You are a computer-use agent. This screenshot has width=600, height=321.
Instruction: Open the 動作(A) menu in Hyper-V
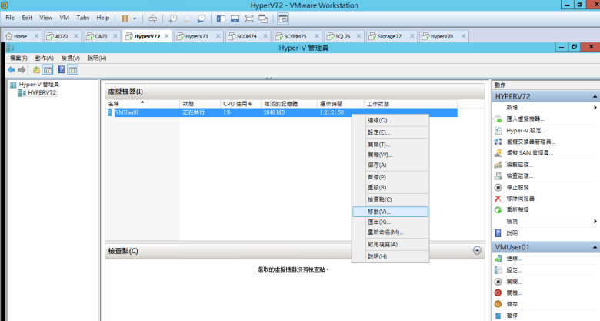pyautogui.click(x=43, y=58)
